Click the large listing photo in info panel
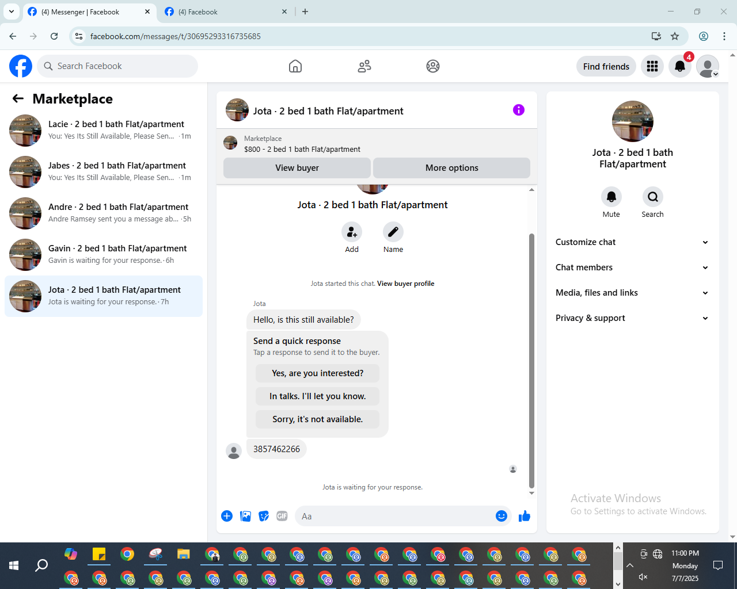Image resolution: width=737 pixels, height=589 pixels. pyautogui.click(x=633, y=121)
